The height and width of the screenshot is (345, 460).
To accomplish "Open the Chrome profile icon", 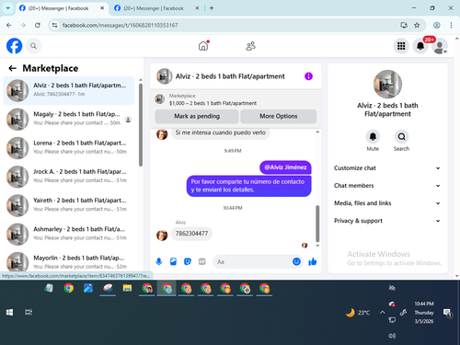I will [x=437, y=25].
